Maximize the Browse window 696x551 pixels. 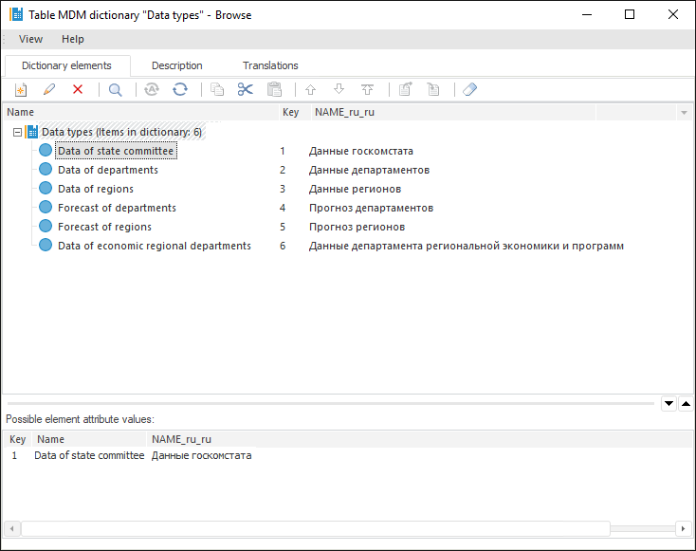click(630, 14)
